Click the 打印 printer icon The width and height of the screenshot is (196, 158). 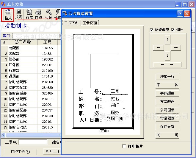(38, 14)
